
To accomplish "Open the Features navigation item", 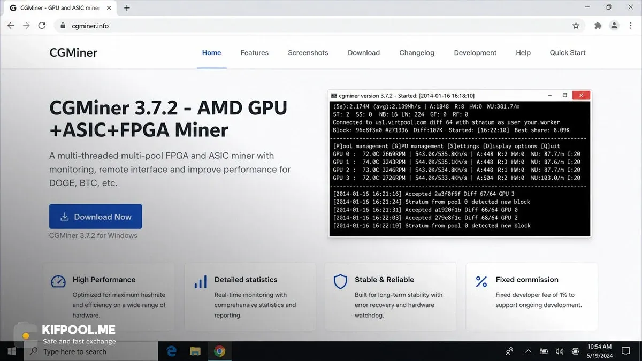I will (x=255, y=52).
